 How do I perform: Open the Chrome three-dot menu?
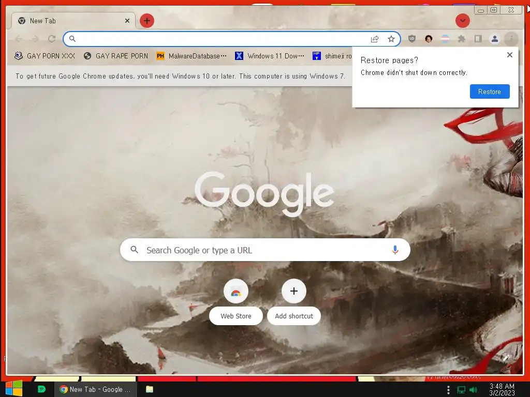[511, 39]
